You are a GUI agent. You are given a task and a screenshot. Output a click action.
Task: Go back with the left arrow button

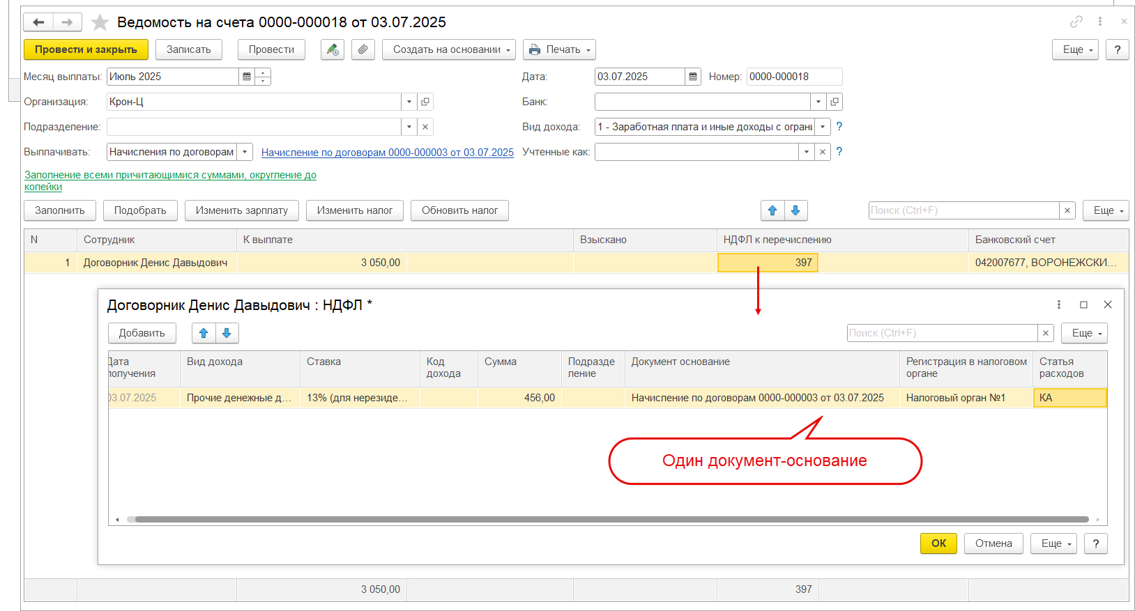38,22
